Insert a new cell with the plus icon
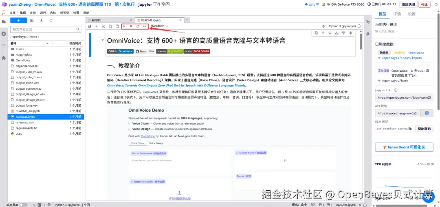The height and width of the screenshot is (207, 440). click(96, 26)
